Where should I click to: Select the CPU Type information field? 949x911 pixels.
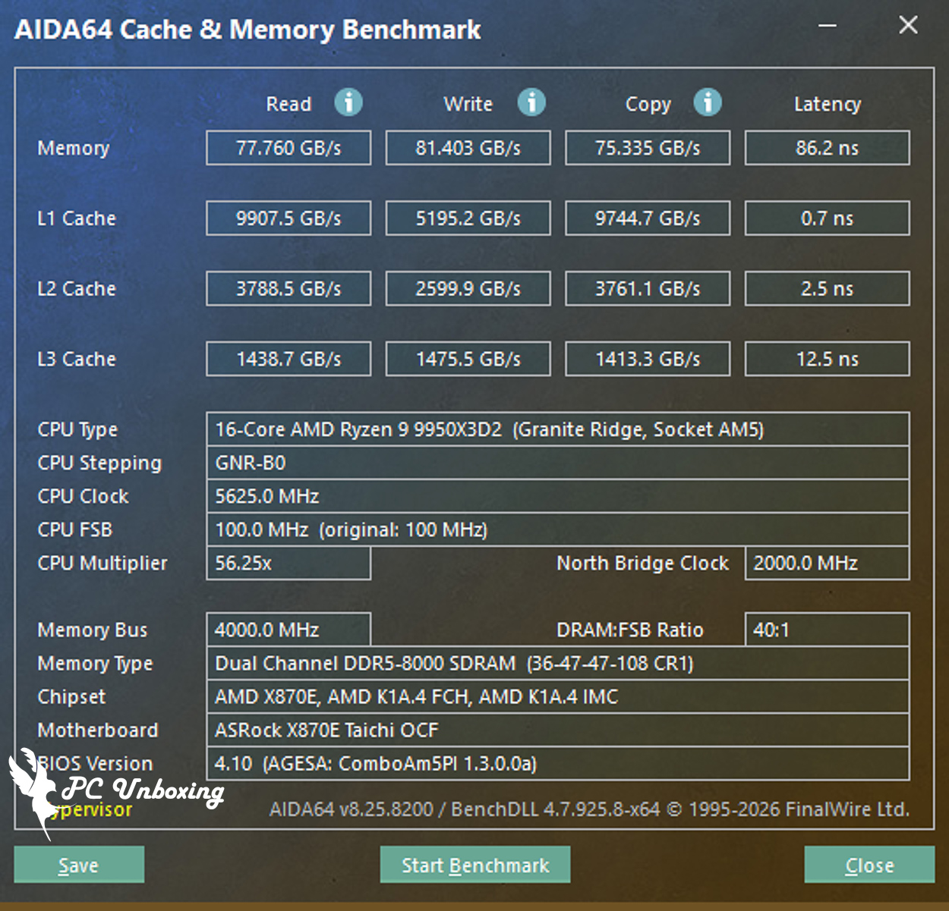557,429
